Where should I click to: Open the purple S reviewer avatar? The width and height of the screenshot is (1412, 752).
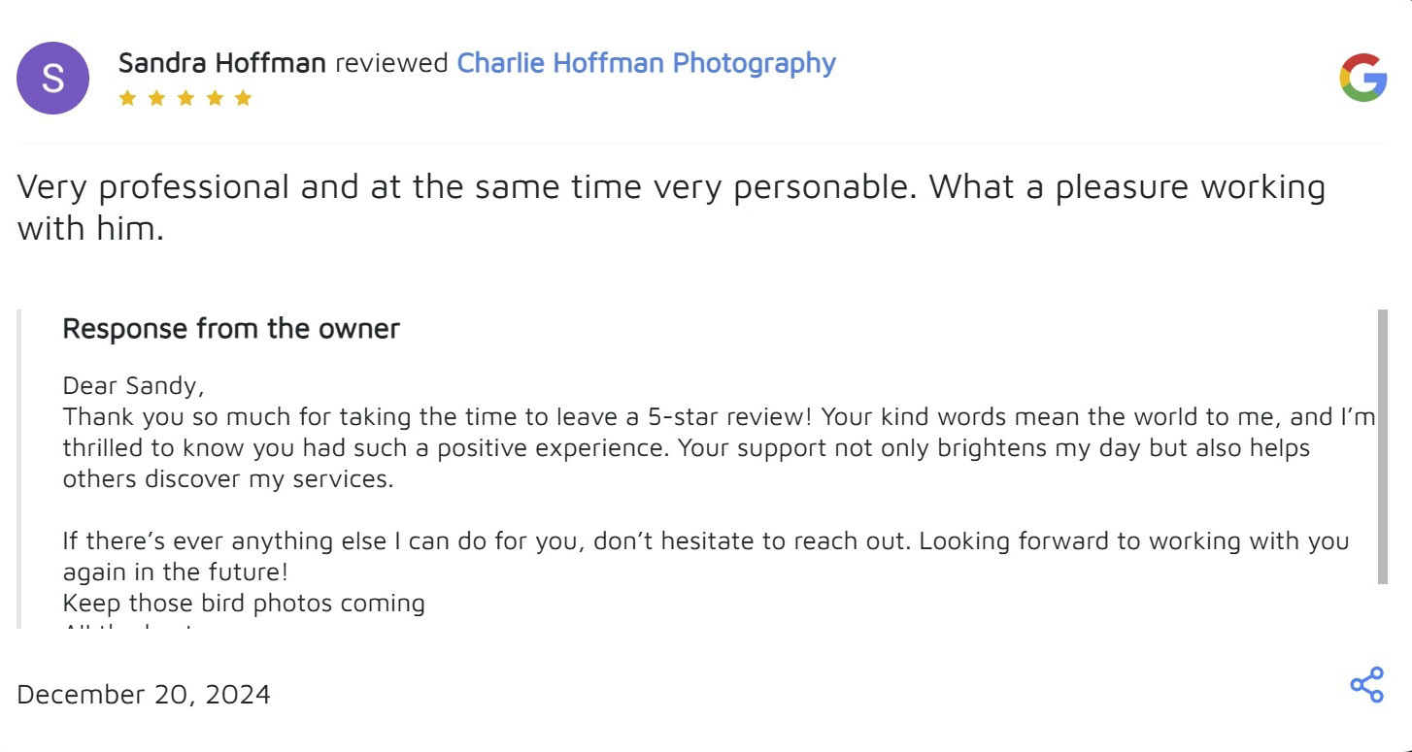click(52, 79)
